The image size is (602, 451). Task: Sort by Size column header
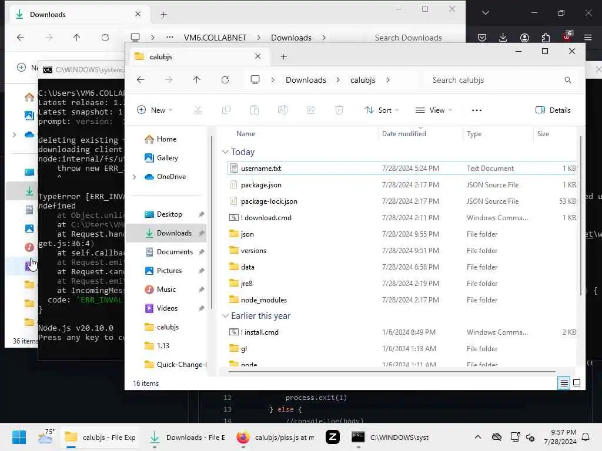coord(543,134)
